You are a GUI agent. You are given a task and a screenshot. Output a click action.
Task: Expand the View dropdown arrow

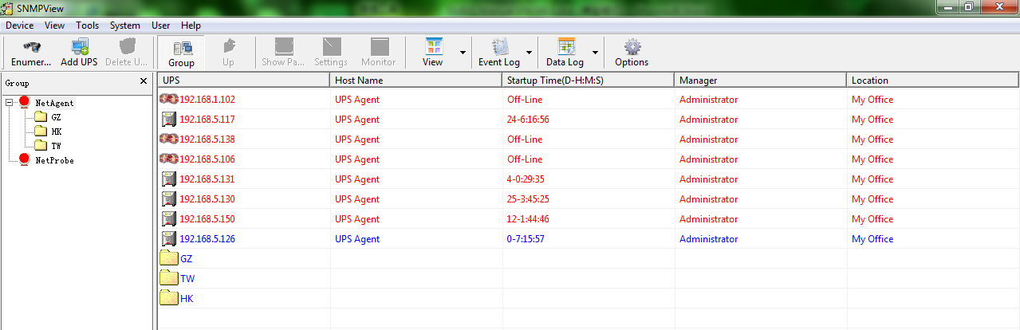(463, 53)
